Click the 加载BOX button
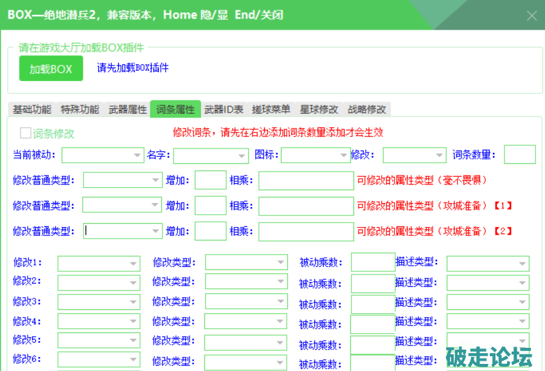Viewport: 545px width, 371px height. pos(51,69)
